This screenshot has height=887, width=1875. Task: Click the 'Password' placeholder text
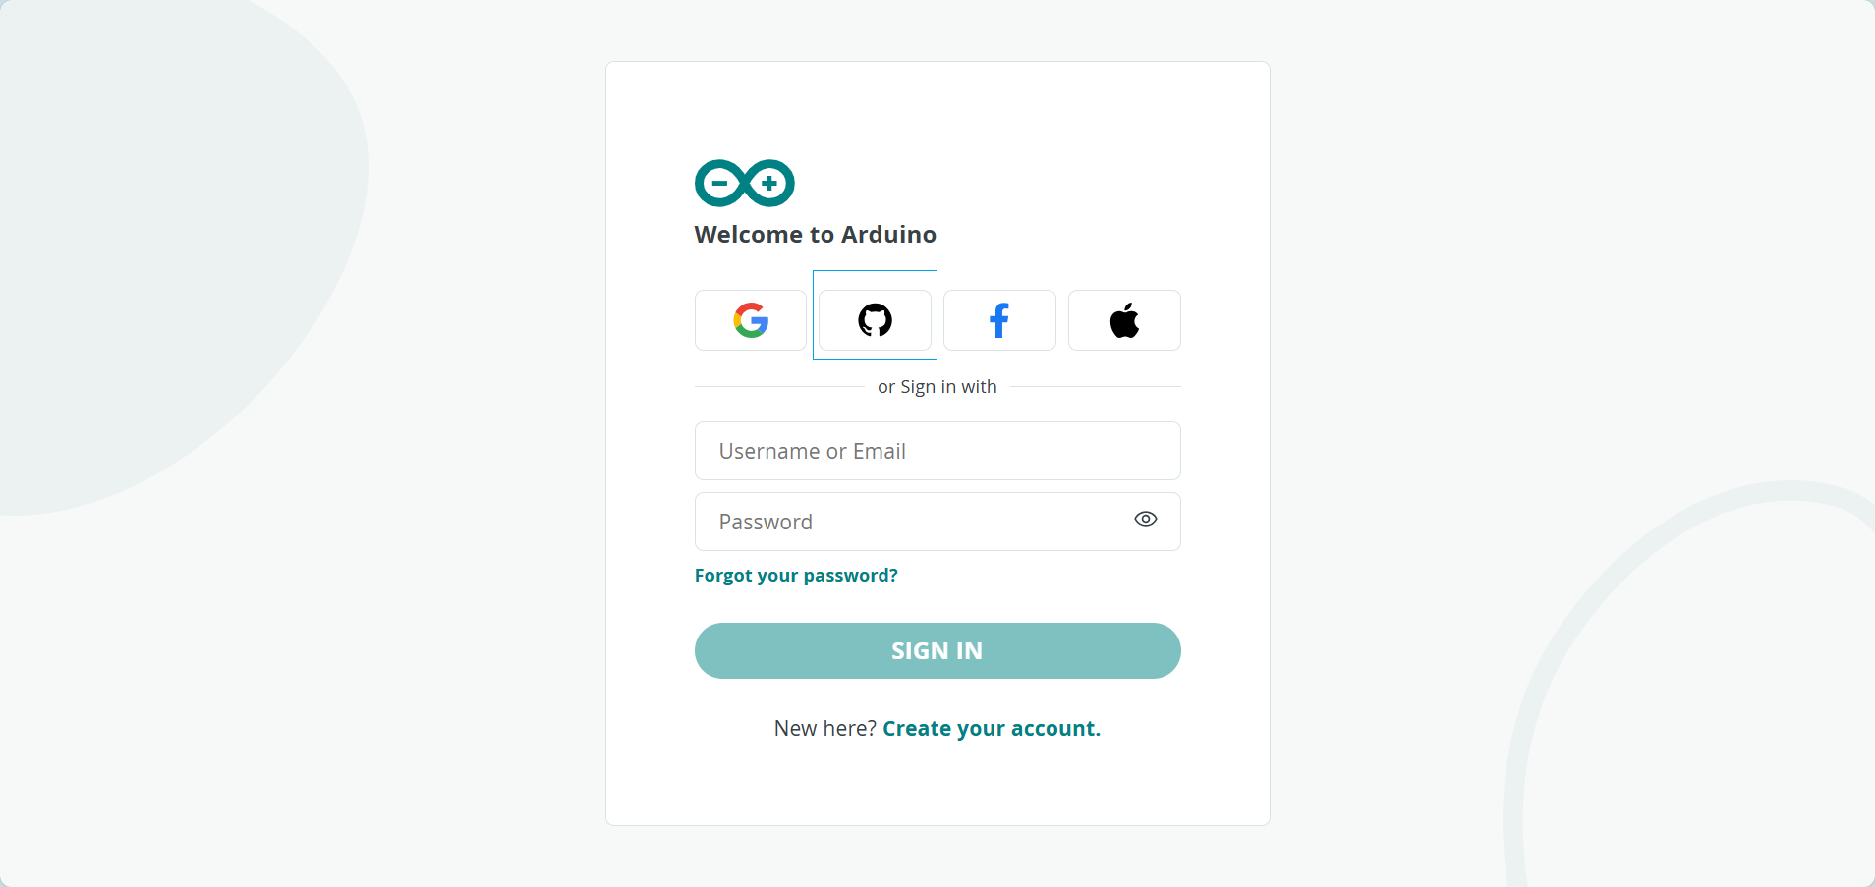coord(766,522)
